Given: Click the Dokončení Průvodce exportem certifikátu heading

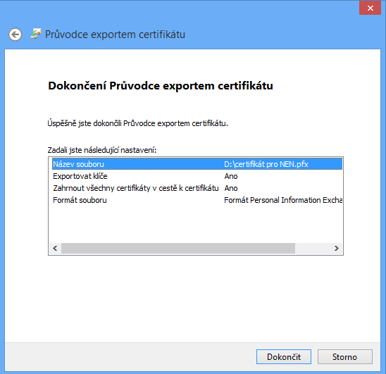Looking at the screenshot, I should (161, 86).
